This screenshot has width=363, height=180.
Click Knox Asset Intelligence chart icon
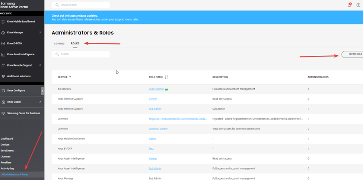pyautogui.click(x=3, y=55)
